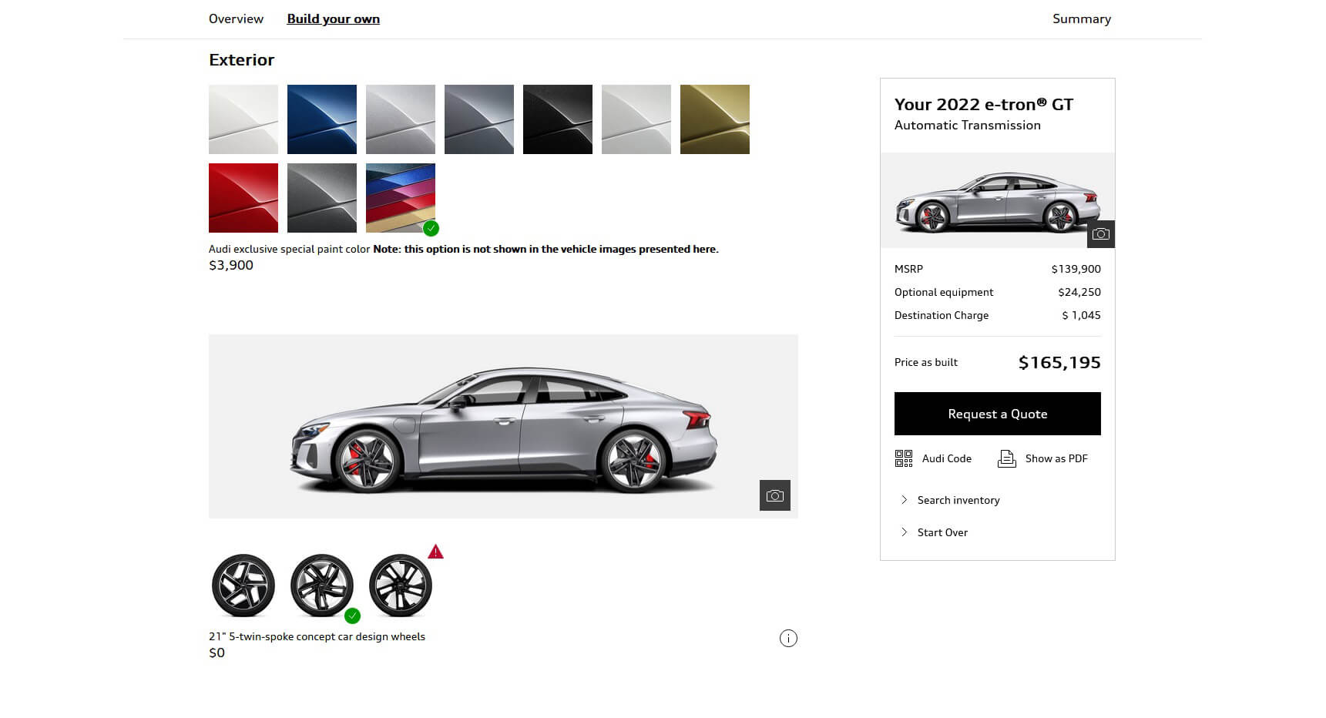Click the Start Over chevron link
This screenshot has width=1326, height=718.
pos(942,532)
